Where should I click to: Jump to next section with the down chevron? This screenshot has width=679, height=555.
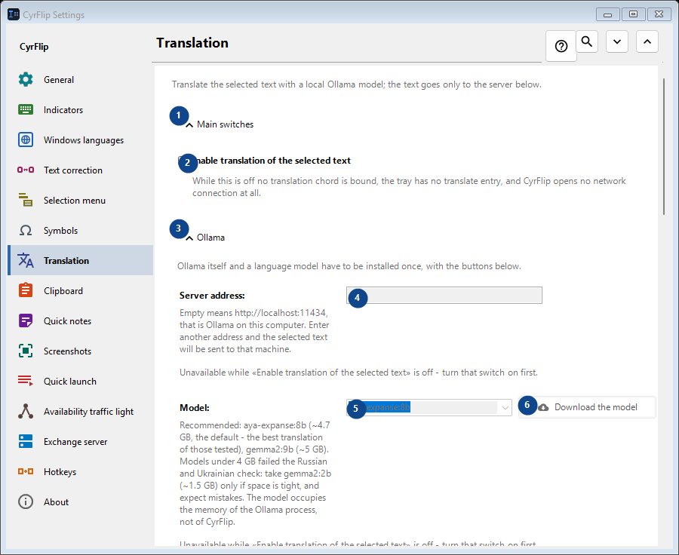coord(617,41)
